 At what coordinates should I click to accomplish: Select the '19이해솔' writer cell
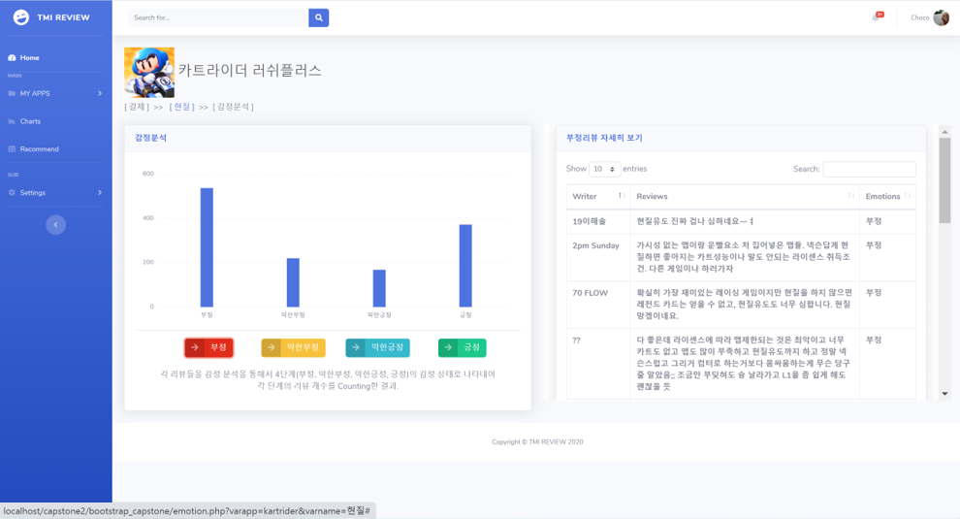[598, 222]
